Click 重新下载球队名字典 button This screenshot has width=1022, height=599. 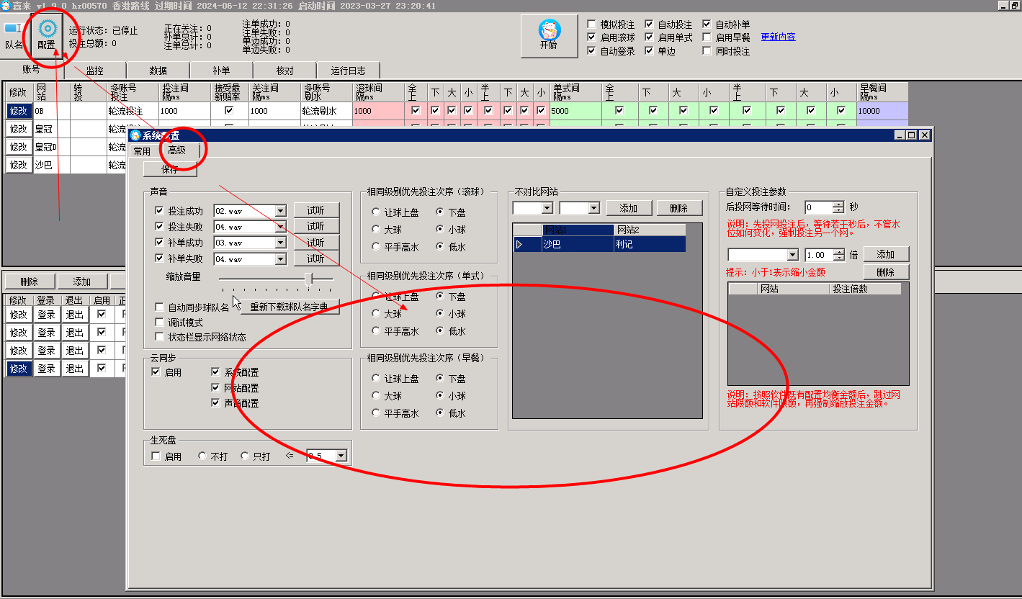coord(289,307)
